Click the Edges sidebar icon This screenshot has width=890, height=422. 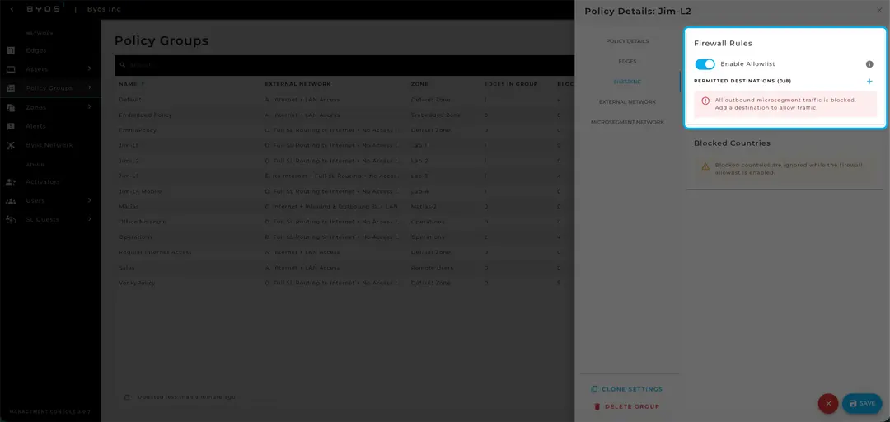(x=11, y=50)
